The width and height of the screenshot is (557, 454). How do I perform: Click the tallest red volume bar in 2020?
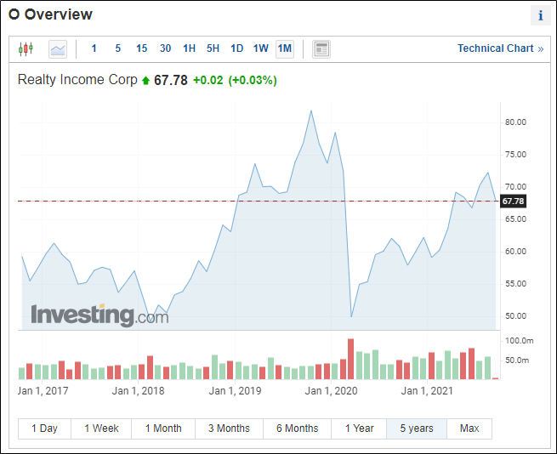(x=350, y=359)
